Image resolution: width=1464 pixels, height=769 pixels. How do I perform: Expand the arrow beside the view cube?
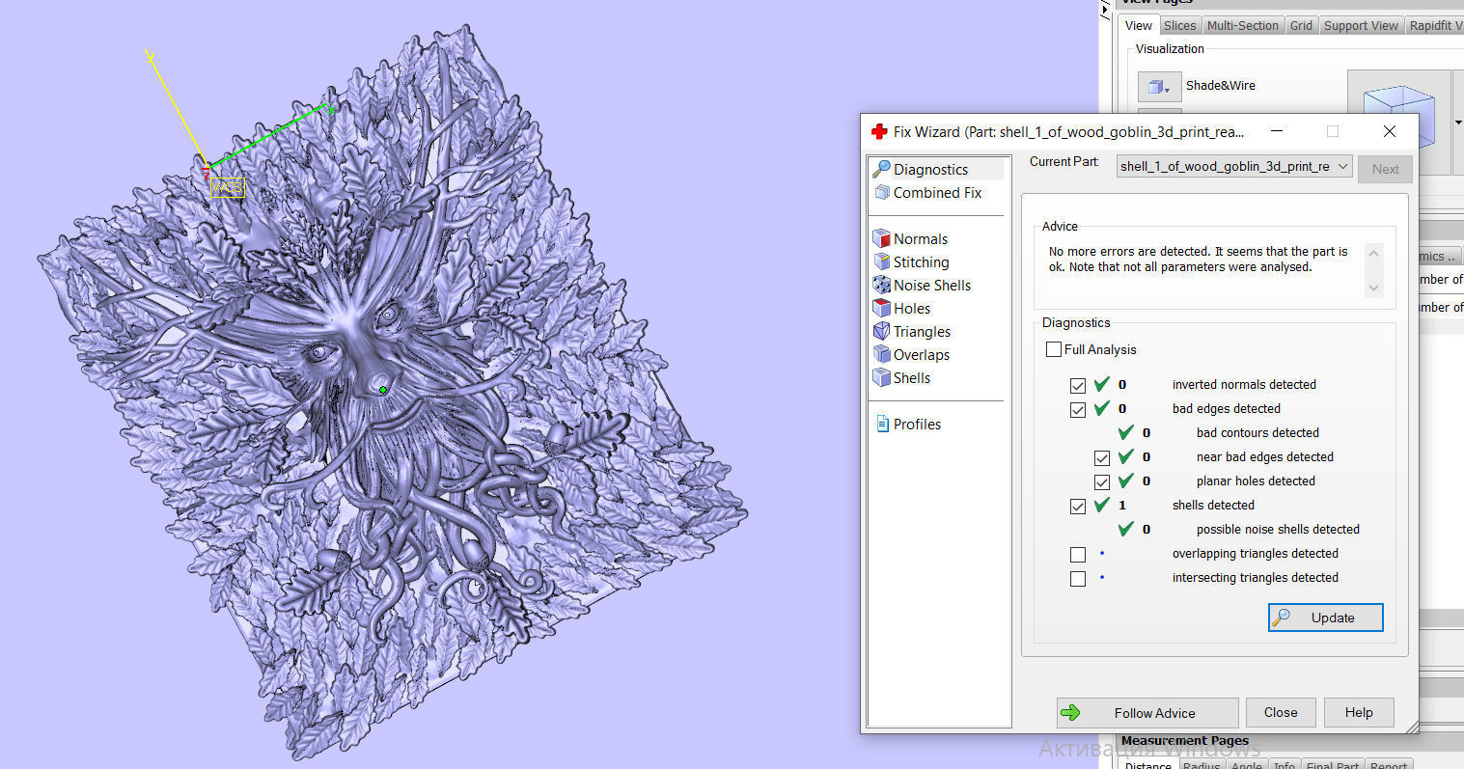[1457, 123]
